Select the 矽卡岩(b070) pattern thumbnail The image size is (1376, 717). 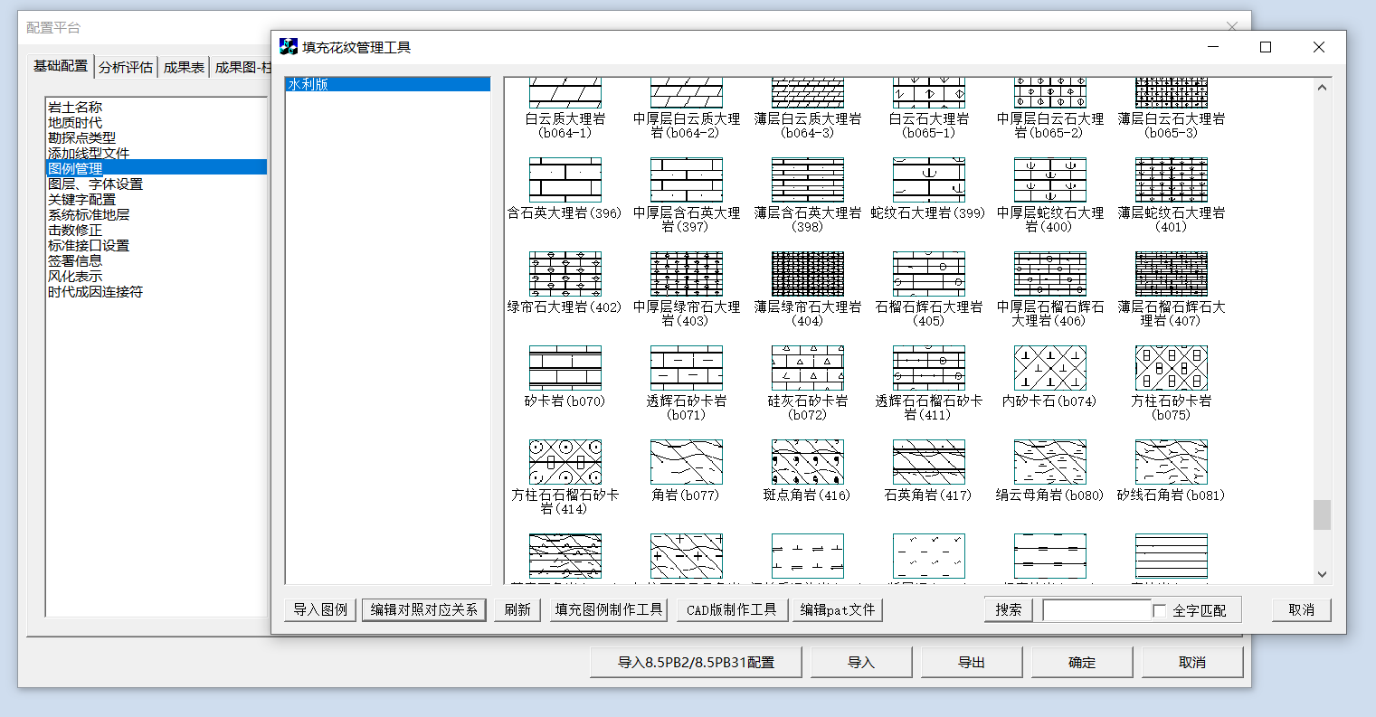pyautogui.click(x=565, y=368)
